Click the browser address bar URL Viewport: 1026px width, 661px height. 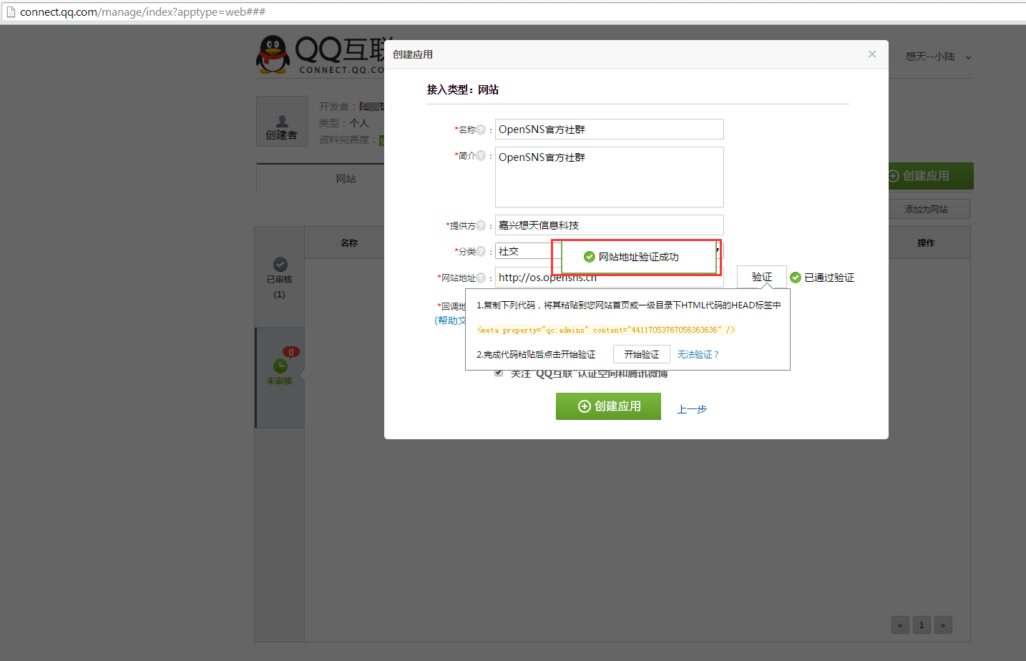click(142, 12)
